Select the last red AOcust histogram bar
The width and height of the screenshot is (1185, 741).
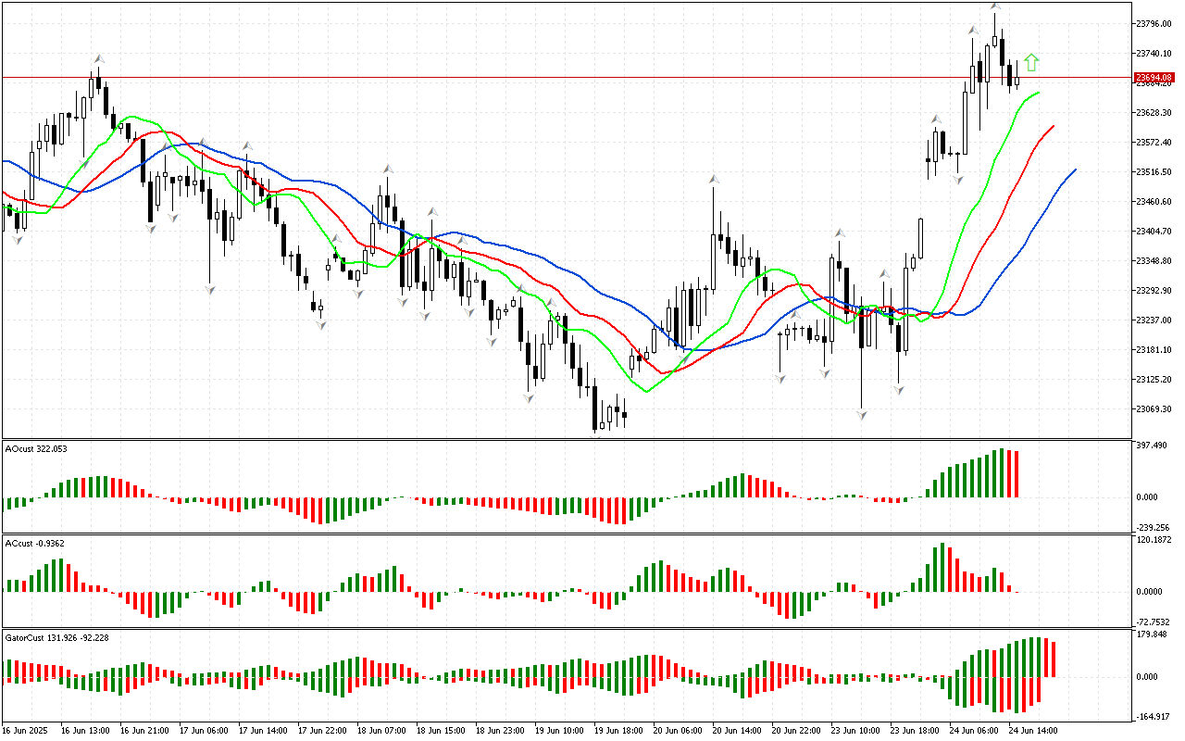pyautogui.click(x=1017, y=474)
